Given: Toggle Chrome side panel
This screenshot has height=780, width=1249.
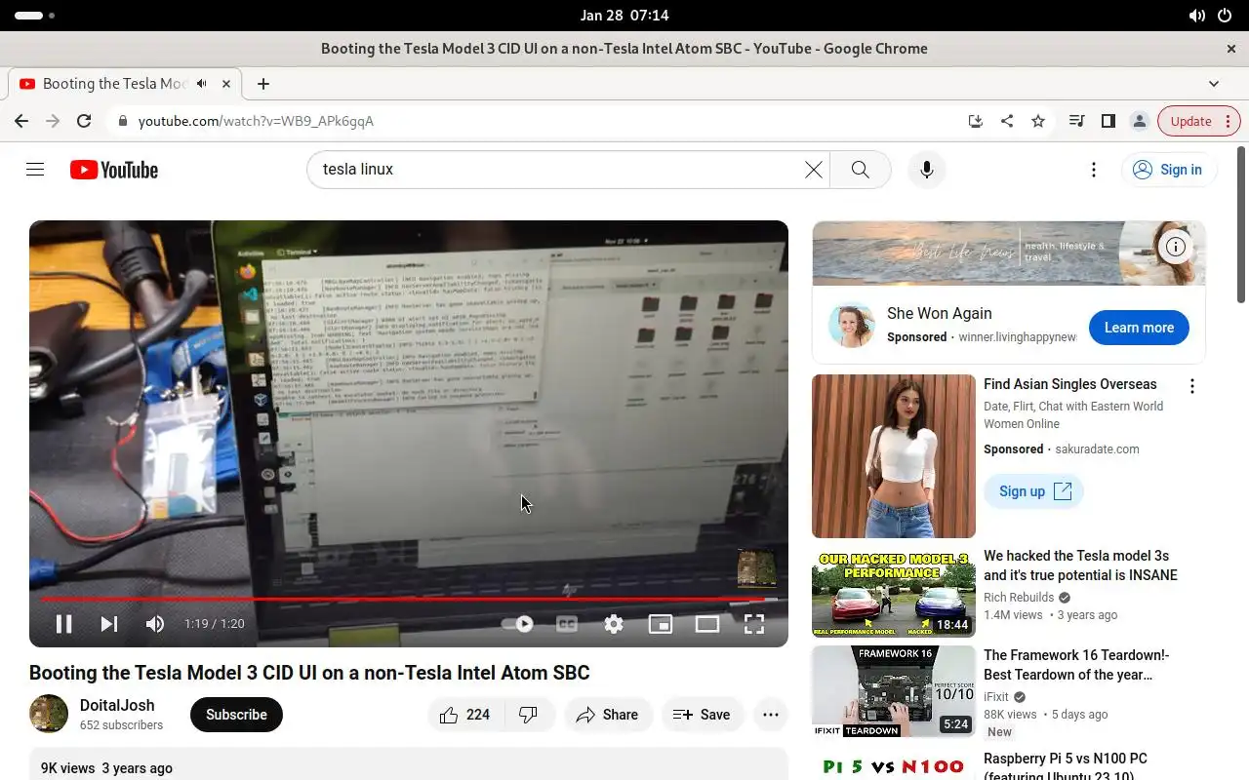Looking at the screenshot, I should point(1108,121).
